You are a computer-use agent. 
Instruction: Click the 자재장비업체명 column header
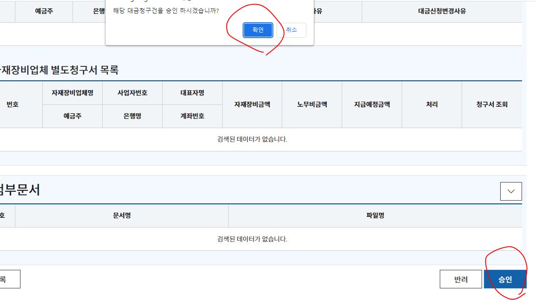coord(73,93)
